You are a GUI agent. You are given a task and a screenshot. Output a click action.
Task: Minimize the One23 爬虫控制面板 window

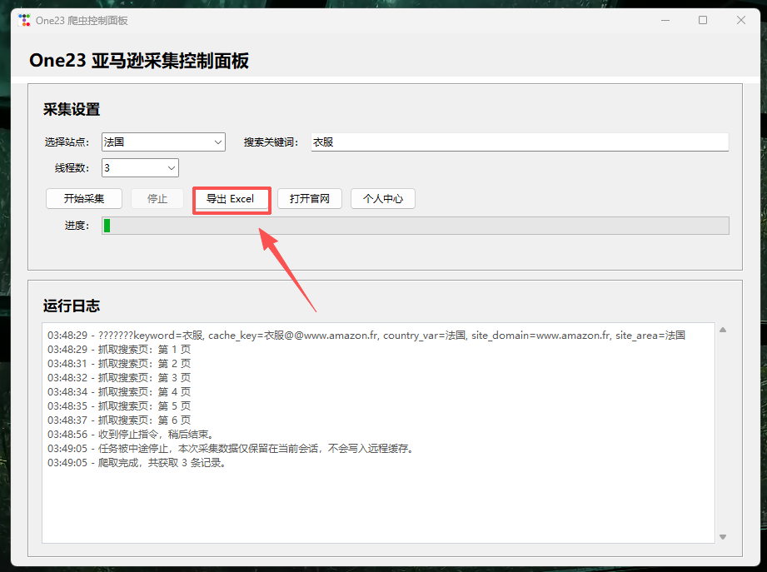click(665, 20)
